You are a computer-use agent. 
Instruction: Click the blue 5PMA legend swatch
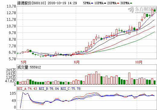tap(92, 3)
